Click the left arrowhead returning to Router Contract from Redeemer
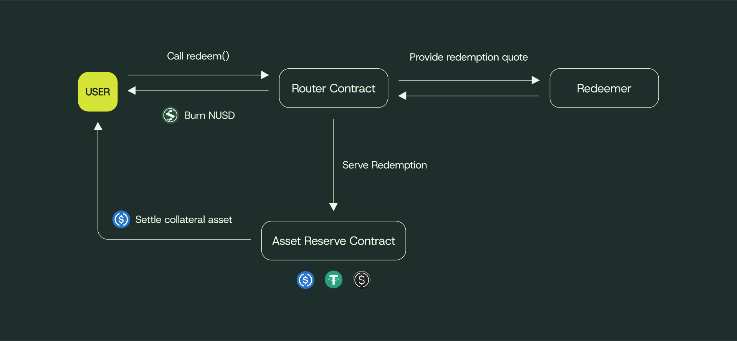 coord(403,96)
